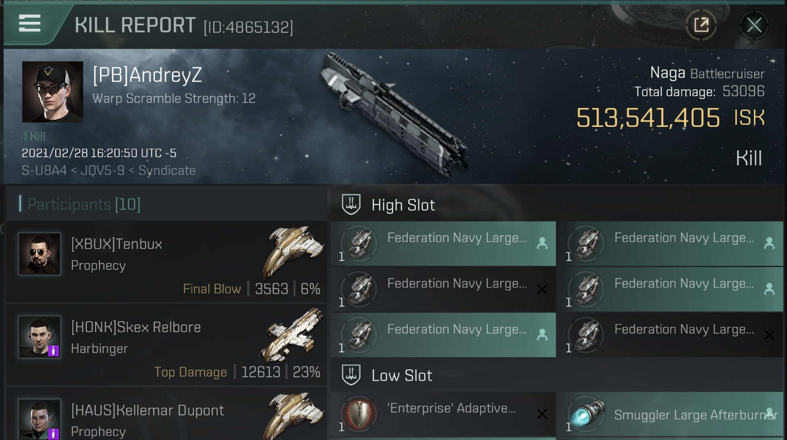Image resolution: width=787 pixels, height=440 pixels.
Task: Click the Low Slot section header
Action: (x=401, y=376)
